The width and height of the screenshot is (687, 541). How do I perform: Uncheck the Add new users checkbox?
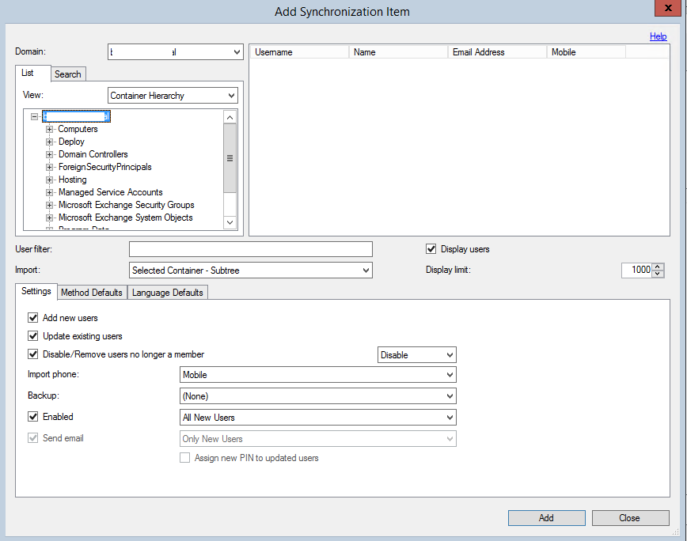point(33,318)
